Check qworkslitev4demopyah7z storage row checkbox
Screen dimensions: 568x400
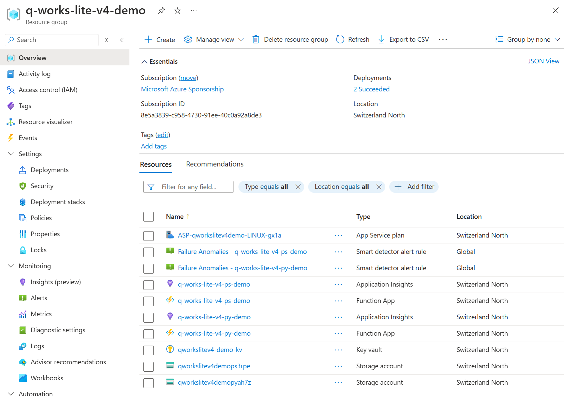tap(148, 383)
